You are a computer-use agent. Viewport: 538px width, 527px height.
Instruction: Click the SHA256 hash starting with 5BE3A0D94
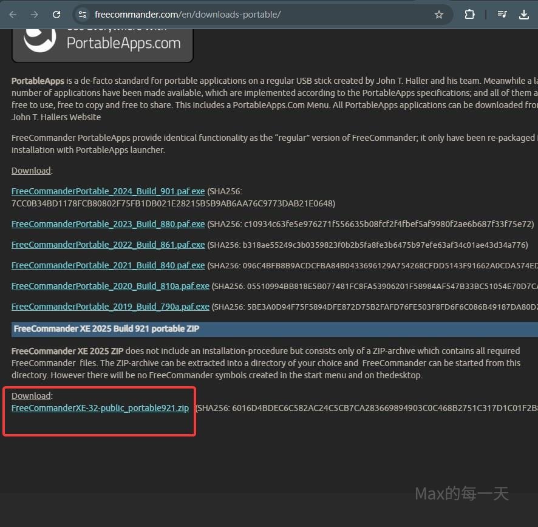pos(392,307)
